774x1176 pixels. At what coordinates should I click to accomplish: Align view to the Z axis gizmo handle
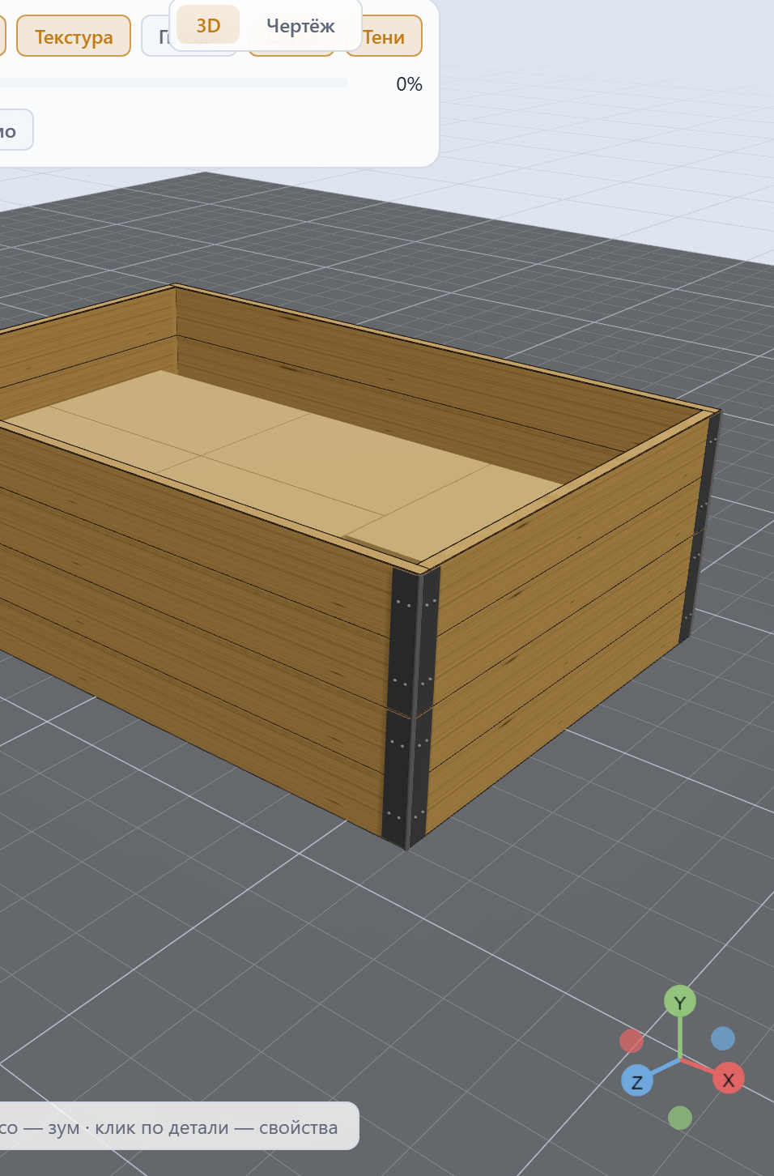[637, 1081]
